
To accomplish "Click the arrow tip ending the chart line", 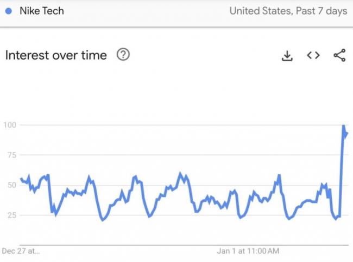I will (346, 134).
